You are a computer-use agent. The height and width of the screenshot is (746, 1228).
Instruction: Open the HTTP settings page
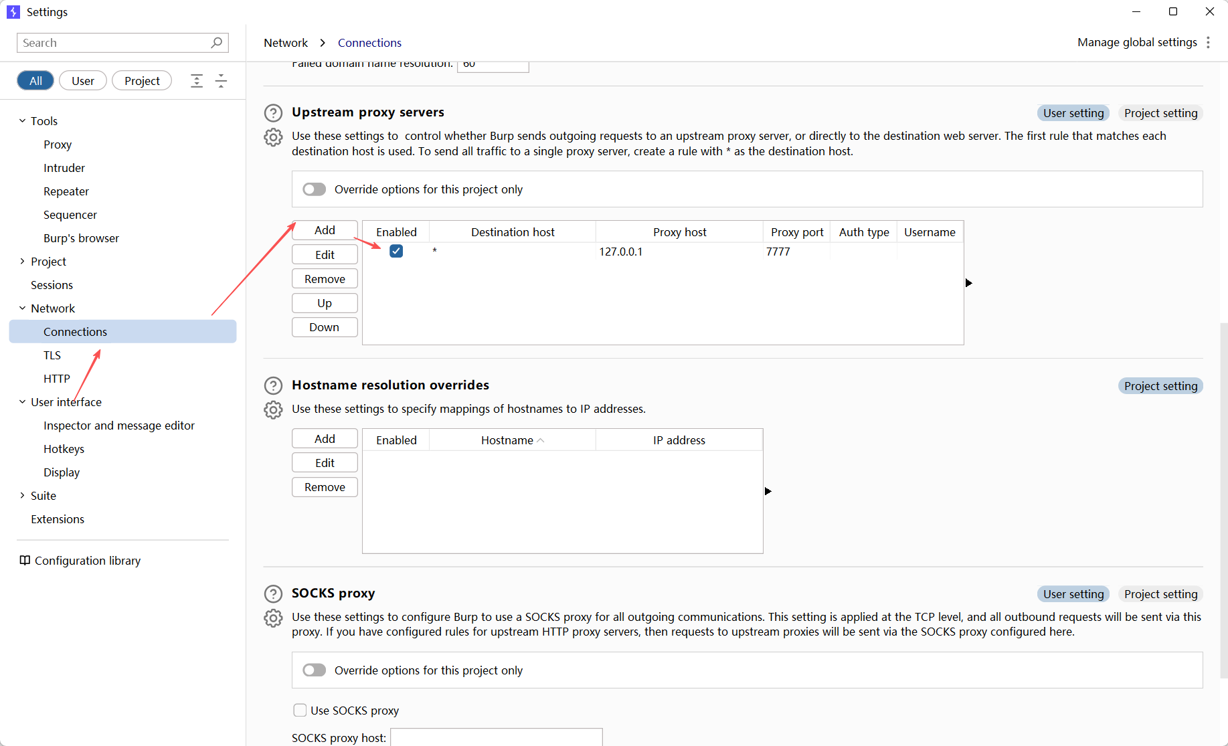coord(57,379)
